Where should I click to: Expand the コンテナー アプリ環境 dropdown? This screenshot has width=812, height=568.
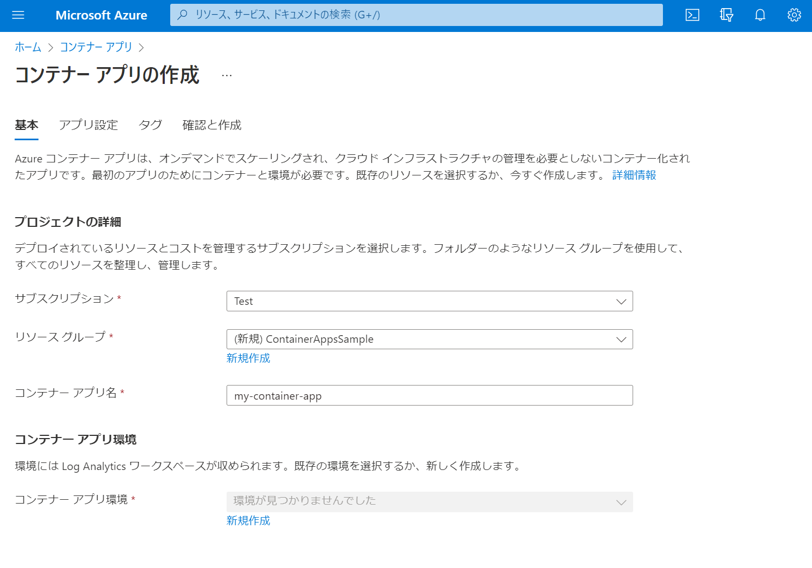[x=621, y=502]
